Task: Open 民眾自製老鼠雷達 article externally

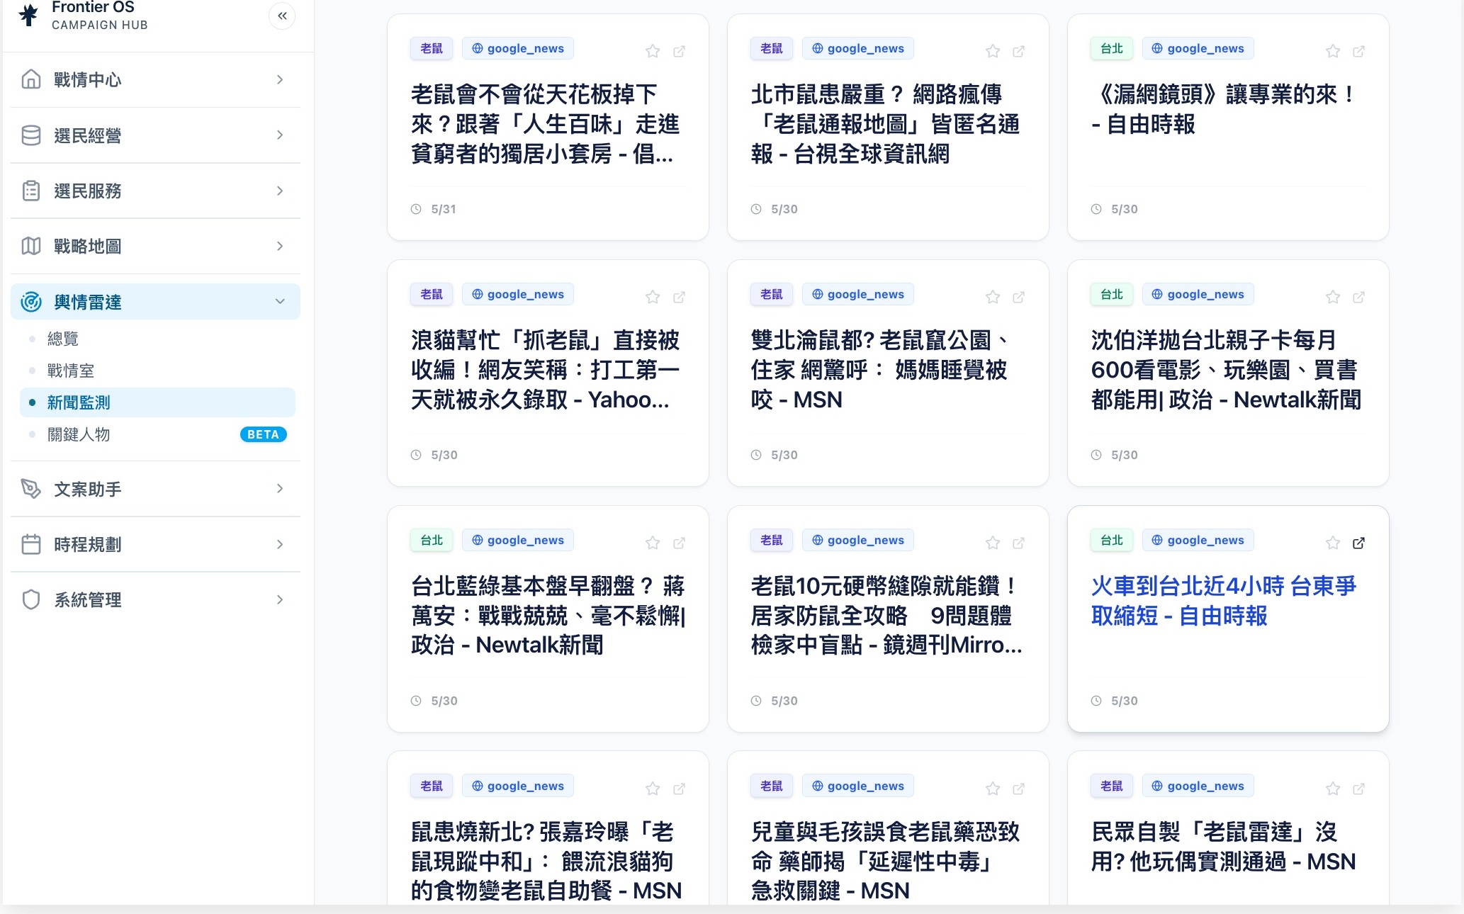Action: pyautogui.click(x=1359, y=789)
